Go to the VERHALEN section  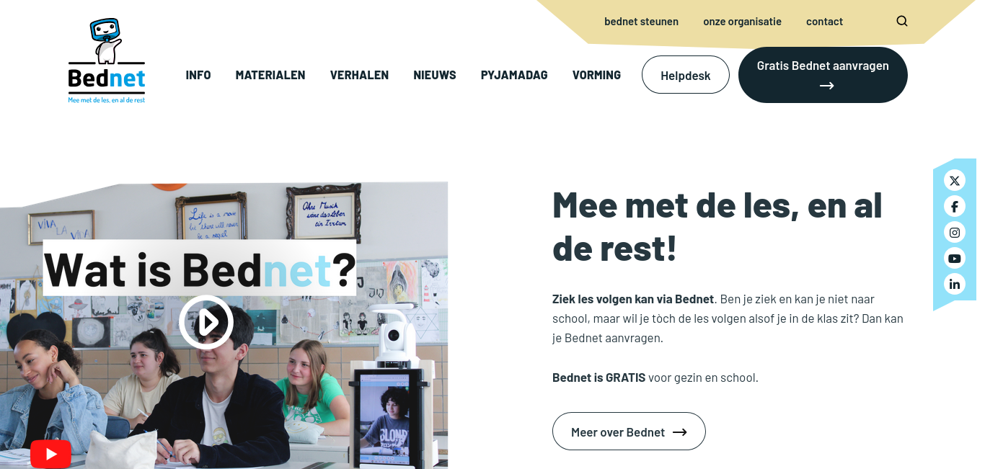click(x=359, y=75)
